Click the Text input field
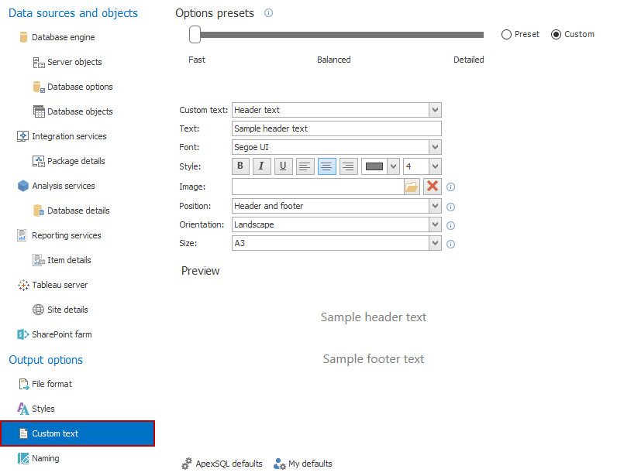The width and height of the screenshot is (617, 476). coord(336,128)
